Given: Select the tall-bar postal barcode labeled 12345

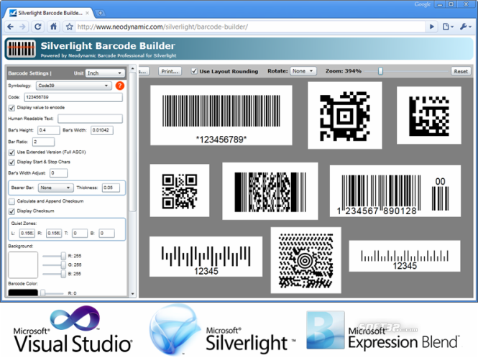Looking at the screenshot, I should [x=206, y=257].
